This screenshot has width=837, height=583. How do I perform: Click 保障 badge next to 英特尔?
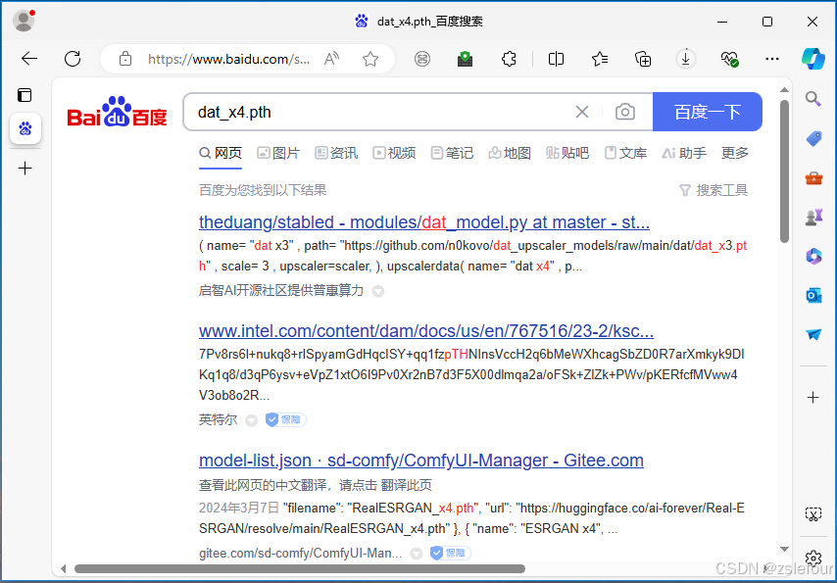coord(286,419)
